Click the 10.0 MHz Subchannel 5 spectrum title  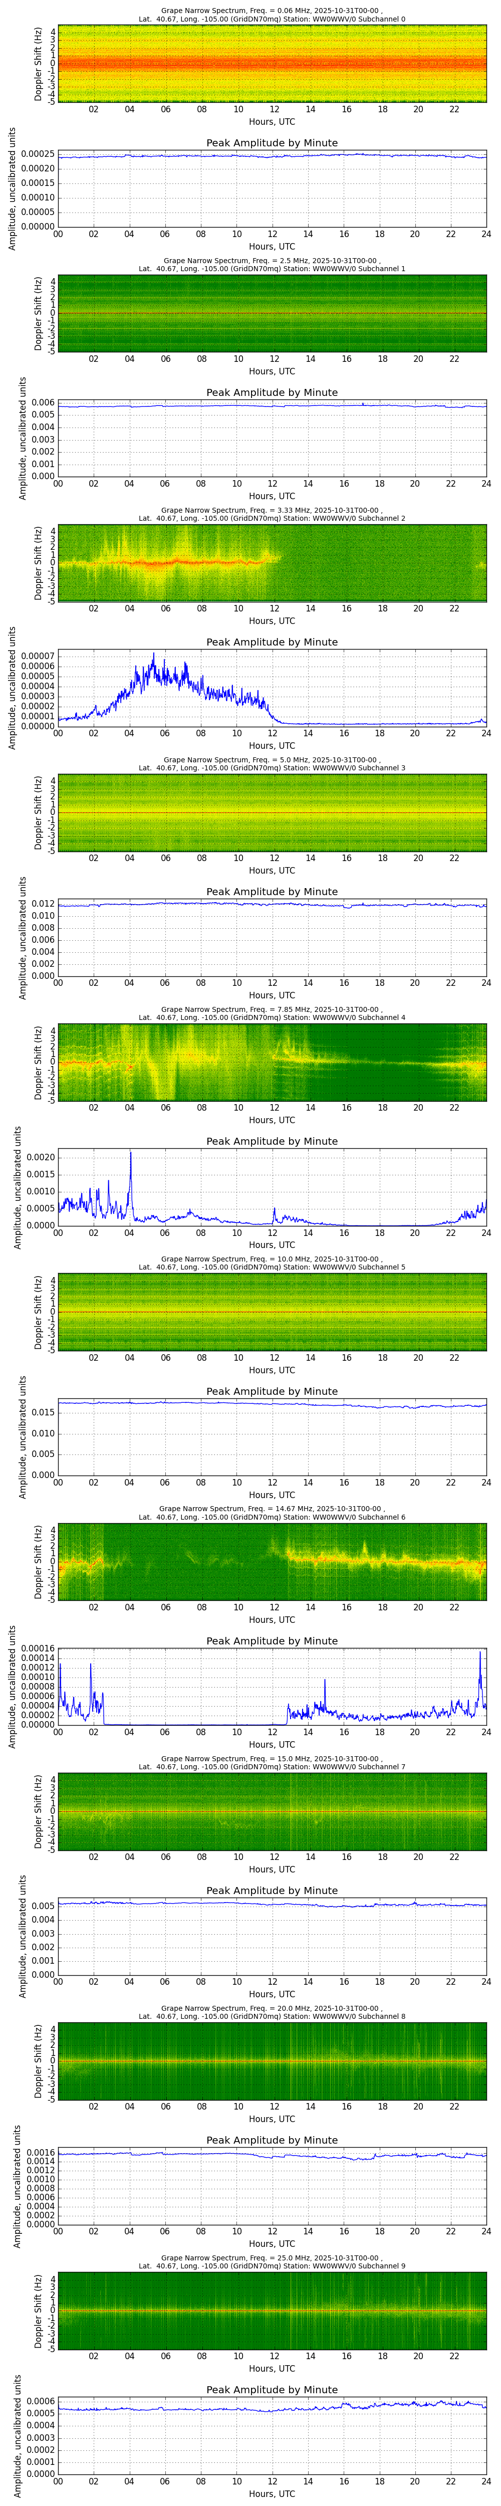click(x=272, y=1264)
